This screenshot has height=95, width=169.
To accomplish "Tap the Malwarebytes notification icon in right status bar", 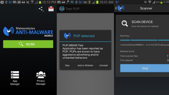I will tap(117, 2).
